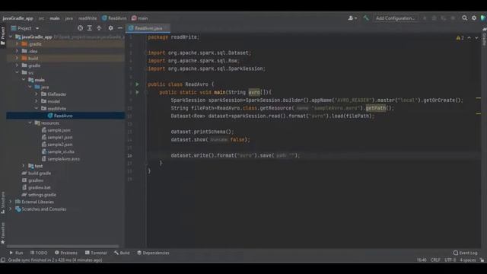Expand External Libraries node
487x274 pixels.
tap(11, 202)
